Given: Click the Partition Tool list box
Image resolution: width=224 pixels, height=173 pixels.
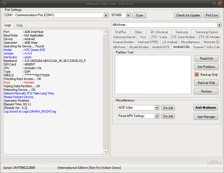Looking at the screenshot, I should [x=153, y=74].
